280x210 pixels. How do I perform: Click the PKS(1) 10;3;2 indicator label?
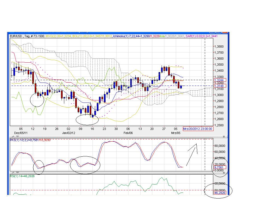[x=30, y=140]
